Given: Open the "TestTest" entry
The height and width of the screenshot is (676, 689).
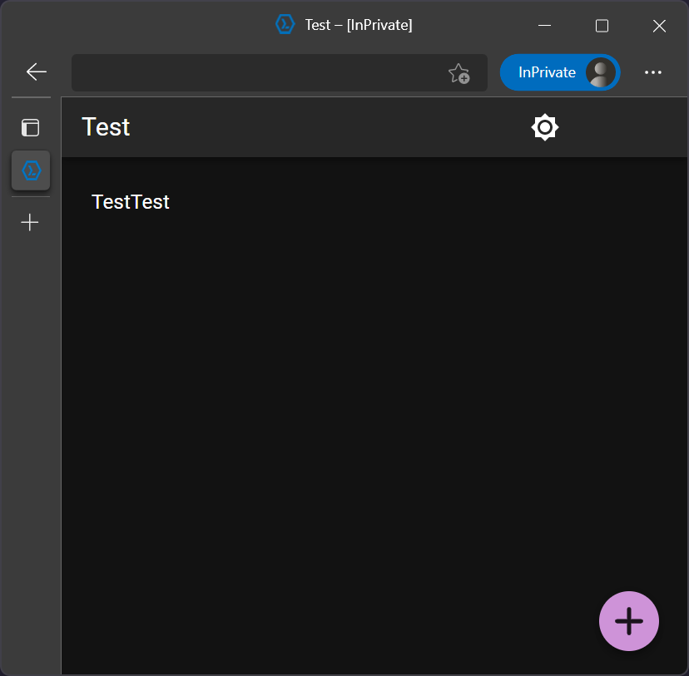Looking at the screenshot, I should point(130,201).
